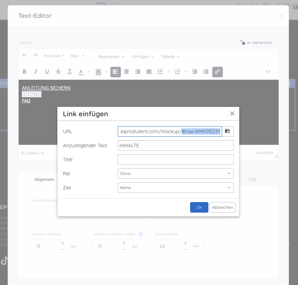
Task: Click into the Titel input field
Action: (175, 160)
